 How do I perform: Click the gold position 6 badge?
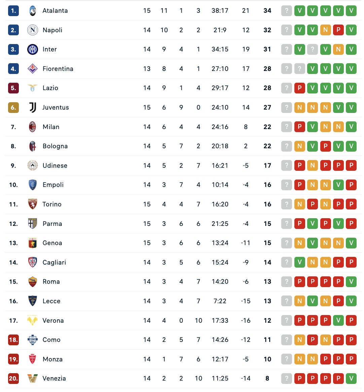(13, 108)
